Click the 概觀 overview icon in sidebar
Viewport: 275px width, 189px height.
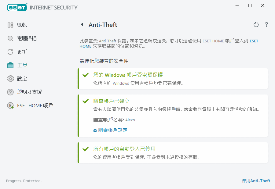pos(10,25)
